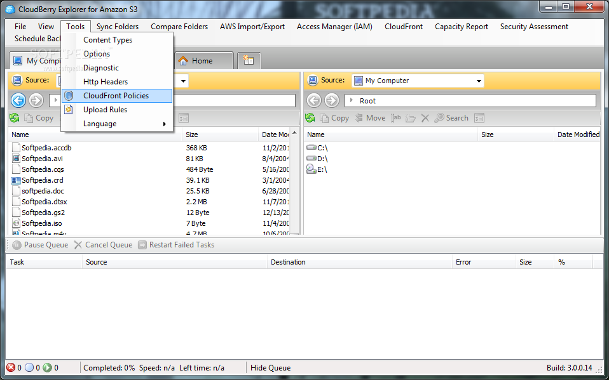The width and height of the screenshot is (609, 380).
Task: Click the properties icon in left pane toolbar
Action: pyautogui.click(x=184, y=118)
